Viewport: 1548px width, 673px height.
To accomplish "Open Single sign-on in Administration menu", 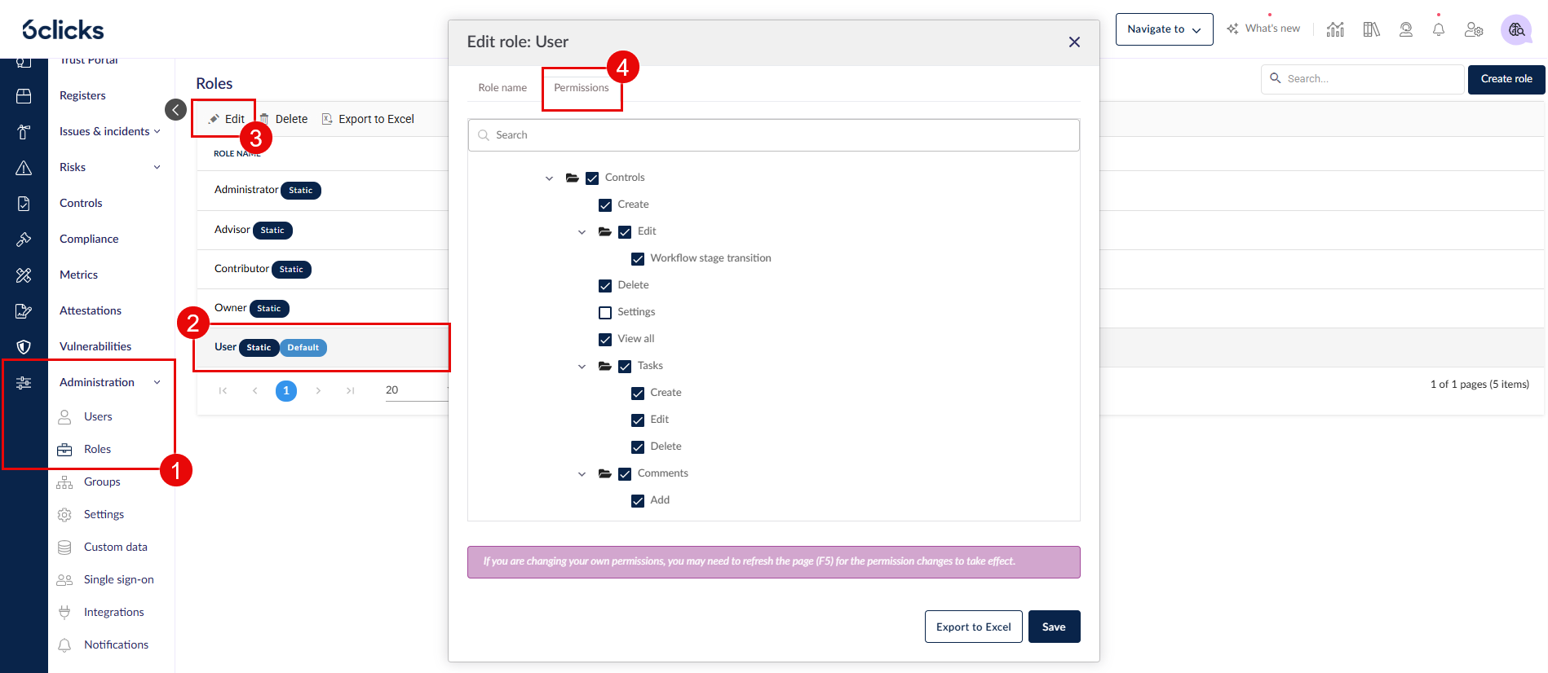I will (x=118, y=579).
